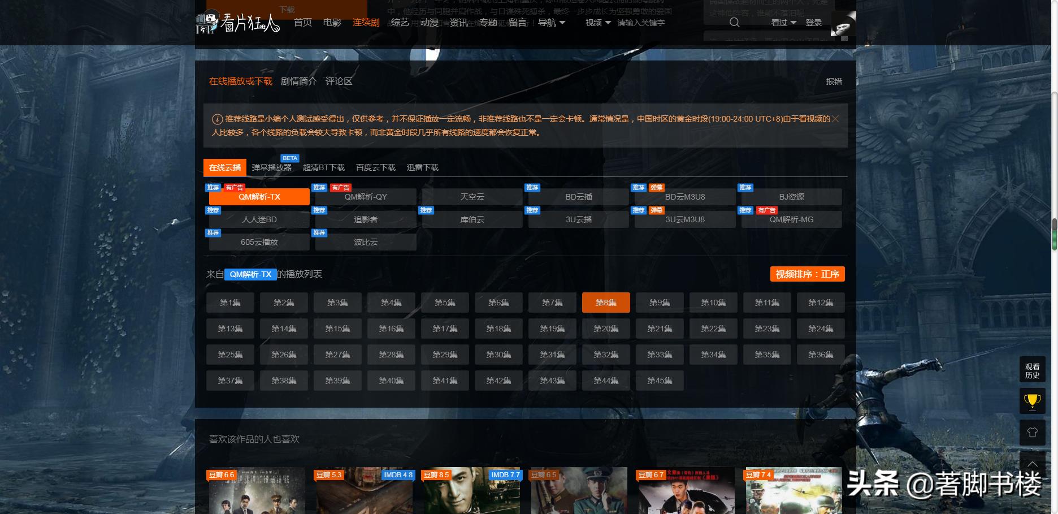Choose the 天空云 playback source
The image size is (1058, 514).
472,197
